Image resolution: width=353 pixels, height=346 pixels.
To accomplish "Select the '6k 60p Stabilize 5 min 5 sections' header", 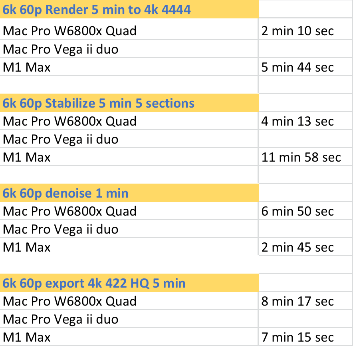I will tap(129, 103).
